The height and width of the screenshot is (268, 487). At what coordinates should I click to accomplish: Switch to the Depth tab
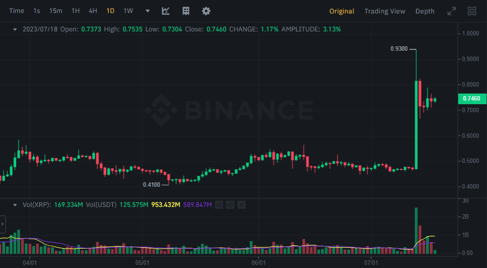[425, 11]
